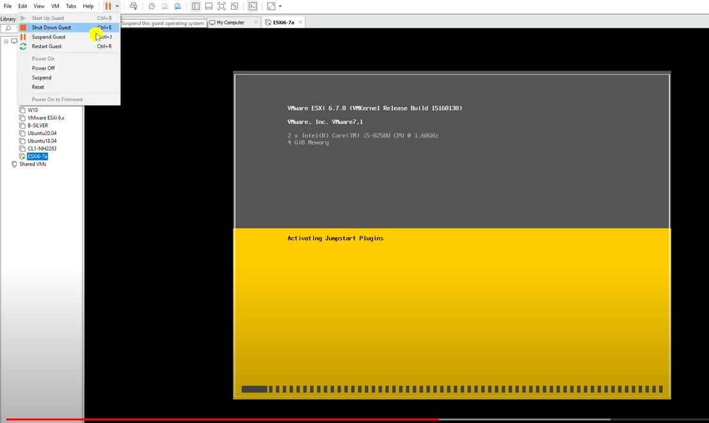Click the Suspend Guest pause icon

point(23,37)
